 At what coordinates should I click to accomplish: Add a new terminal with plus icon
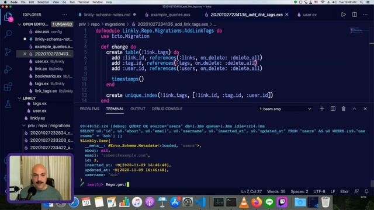click(322, 109)
